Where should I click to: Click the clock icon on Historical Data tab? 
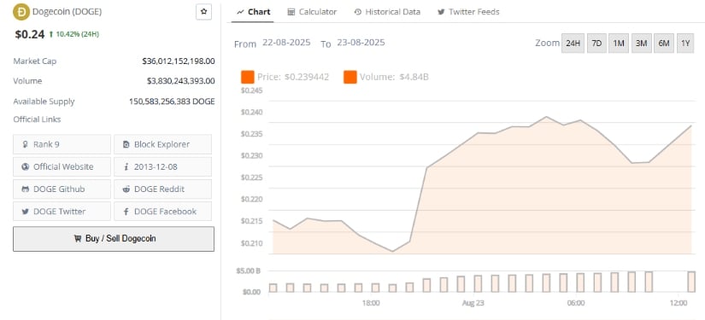[358, 12]
